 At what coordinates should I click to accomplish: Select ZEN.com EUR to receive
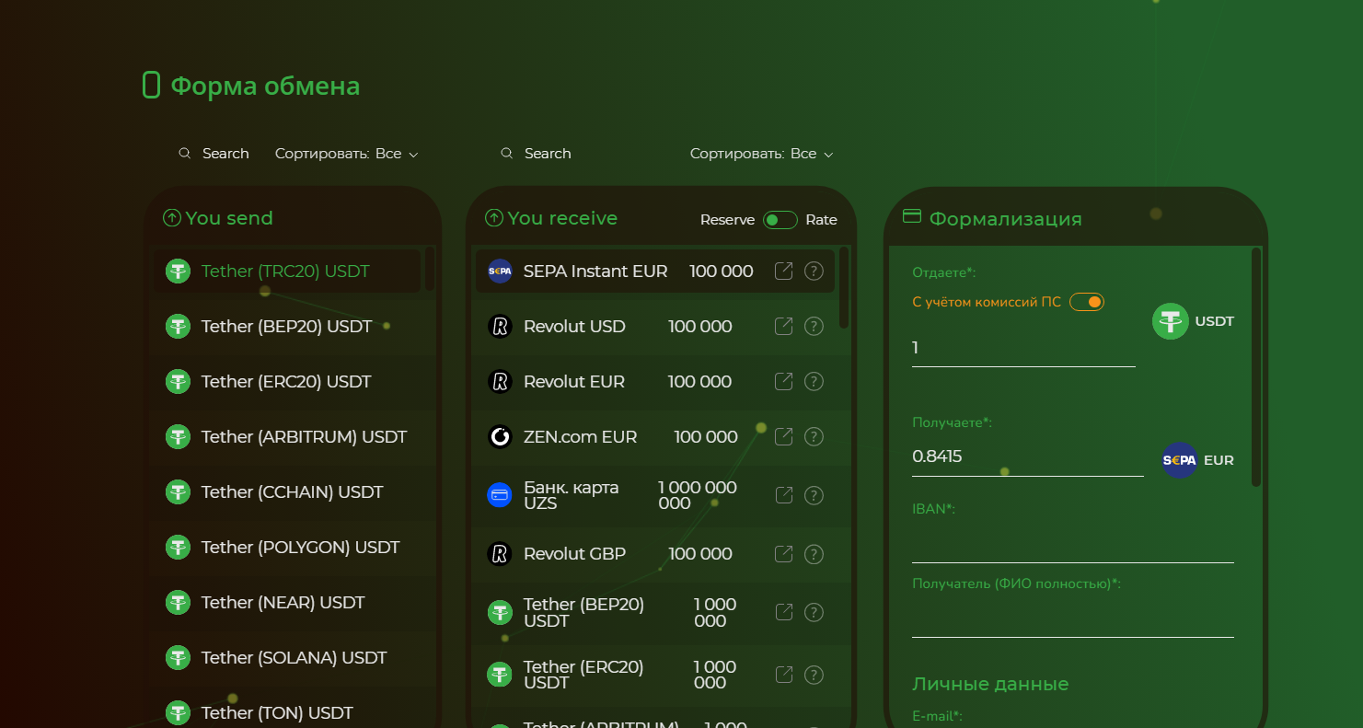tap(661, 436)
